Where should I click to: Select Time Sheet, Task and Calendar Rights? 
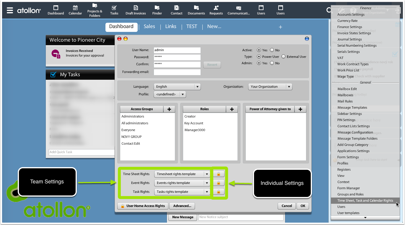pos(365,200)
